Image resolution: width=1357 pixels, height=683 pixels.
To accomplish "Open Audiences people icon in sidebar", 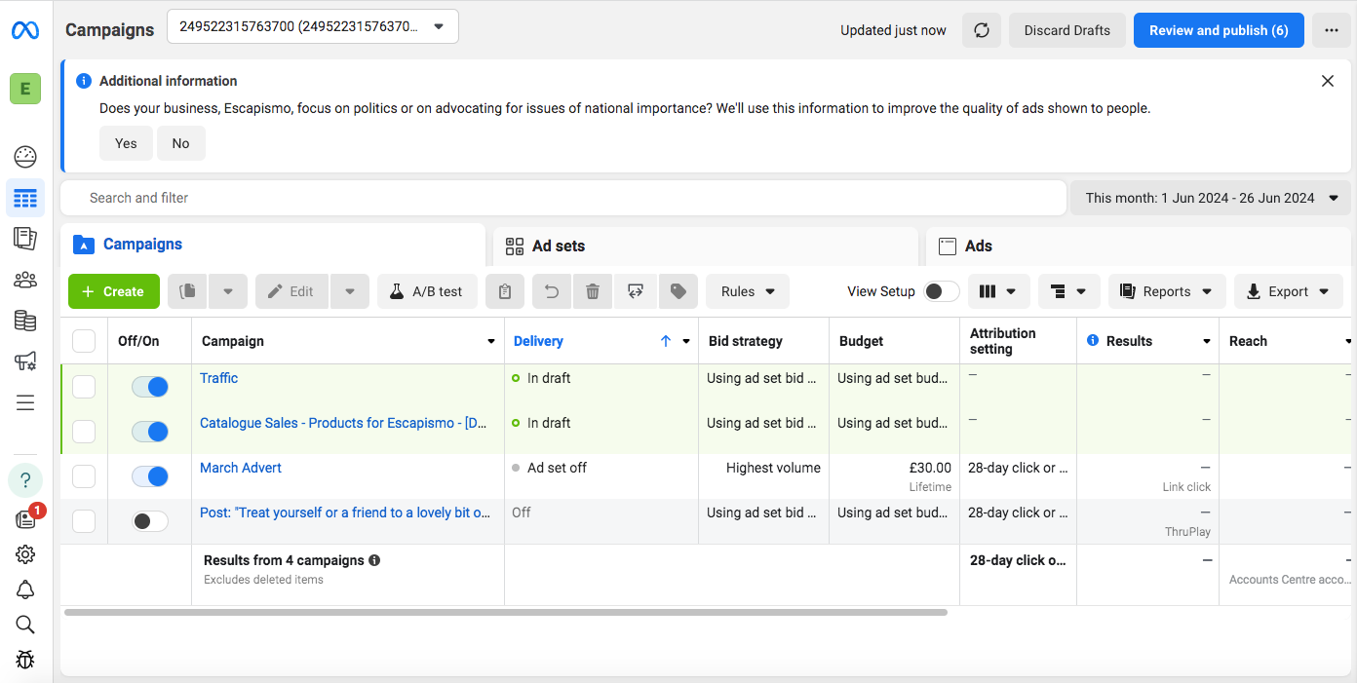I will (25, 280).
